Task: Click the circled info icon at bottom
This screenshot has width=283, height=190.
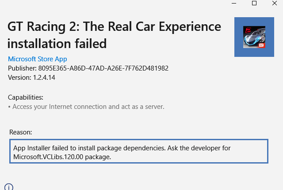Action: (x=9, y=187)
